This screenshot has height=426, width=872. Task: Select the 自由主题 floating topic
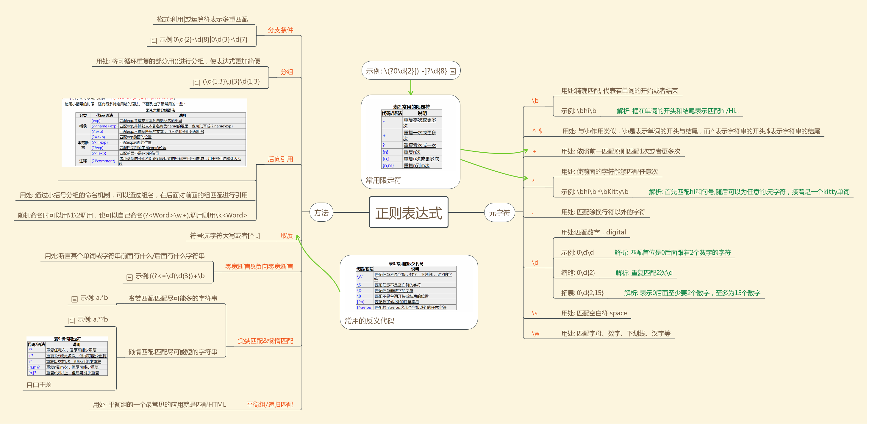[x=38, y=385]
